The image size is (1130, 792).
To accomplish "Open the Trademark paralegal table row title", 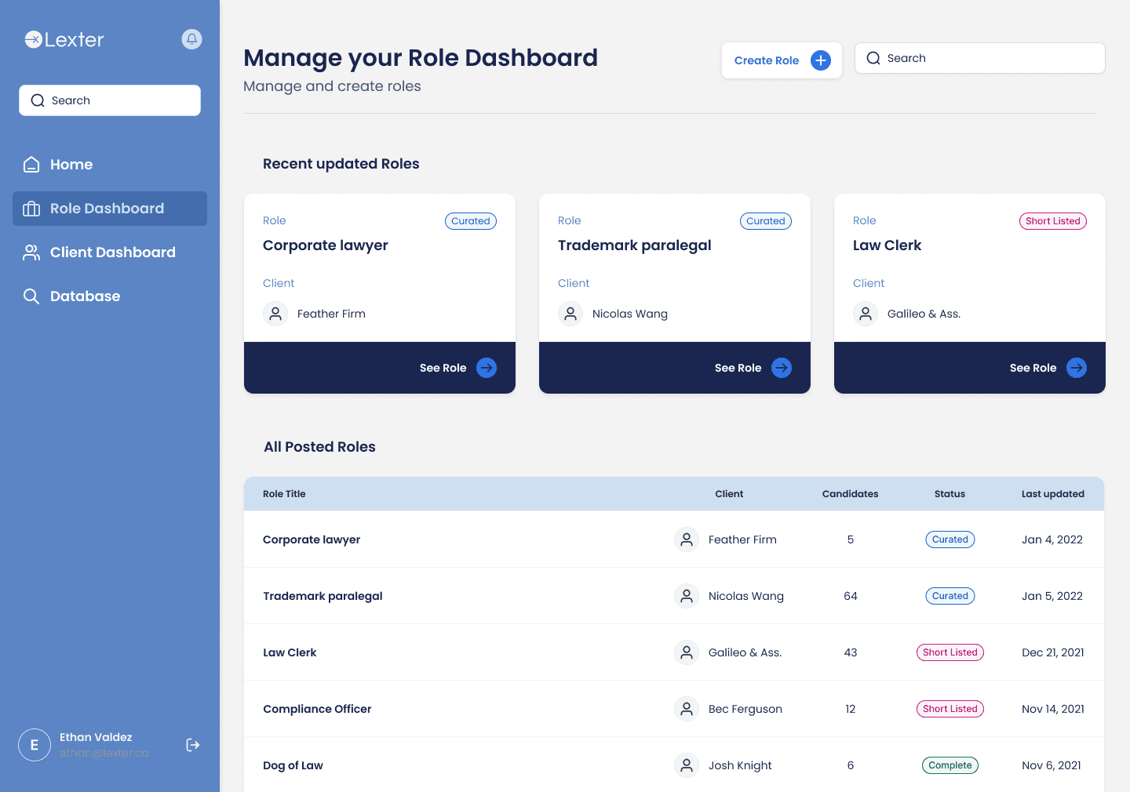I will pos(323,596).
